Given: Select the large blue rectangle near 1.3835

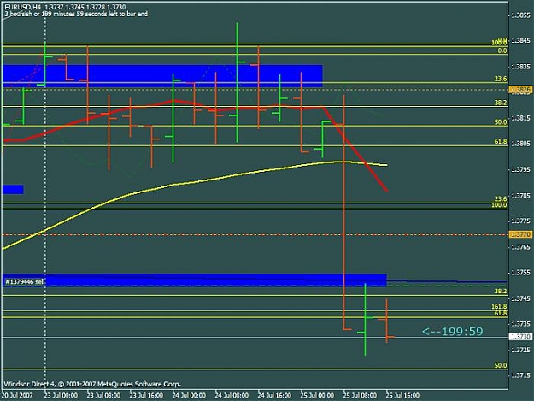Looking at the screenshot, I should tap(162, 75).
